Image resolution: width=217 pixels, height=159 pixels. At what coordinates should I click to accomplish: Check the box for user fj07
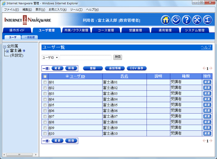[x=45, y=116]
